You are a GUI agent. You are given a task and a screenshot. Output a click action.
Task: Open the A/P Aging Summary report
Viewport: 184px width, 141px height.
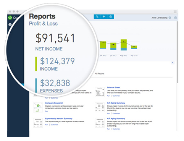coord(116,118)
